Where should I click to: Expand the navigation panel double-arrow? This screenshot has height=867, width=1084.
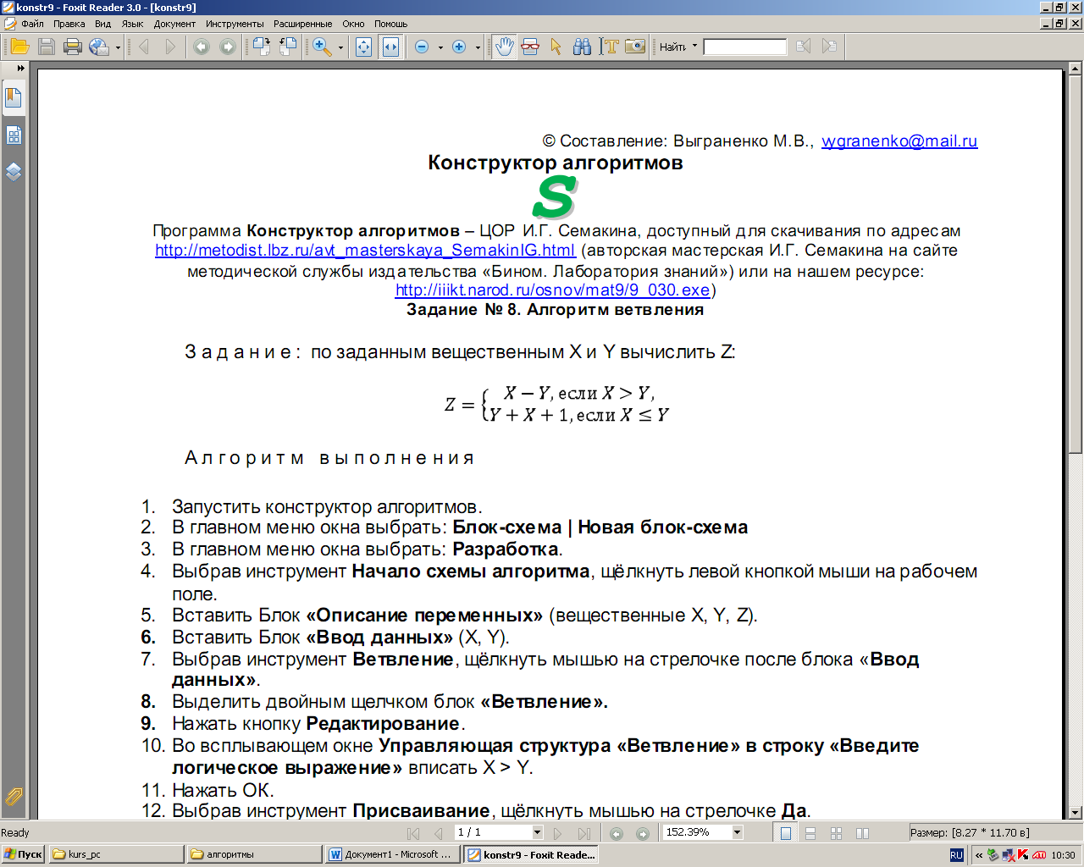pyautogui.click(x=21, y=69)
